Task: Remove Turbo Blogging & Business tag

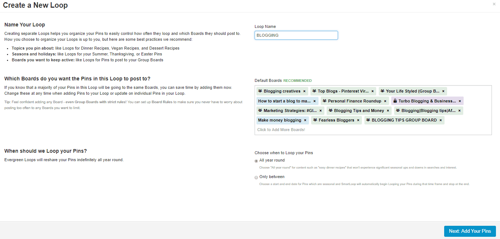Action: click(460, 101)
